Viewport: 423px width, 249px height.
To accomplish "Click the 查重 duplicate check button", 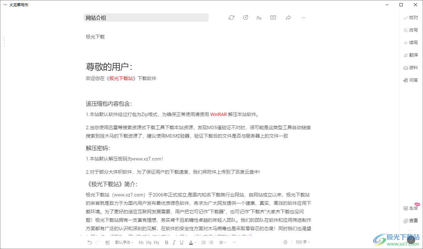I will coord(411,221).
